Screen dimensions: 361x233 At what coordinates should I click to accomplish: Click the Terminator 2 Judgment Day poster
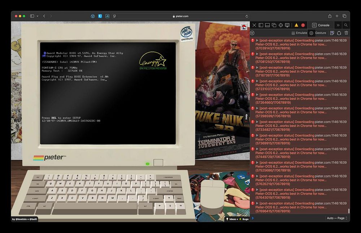219,145
